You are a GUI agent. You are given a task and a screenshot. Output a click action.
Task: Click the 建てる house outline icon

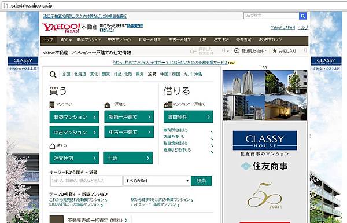(52, 146)
